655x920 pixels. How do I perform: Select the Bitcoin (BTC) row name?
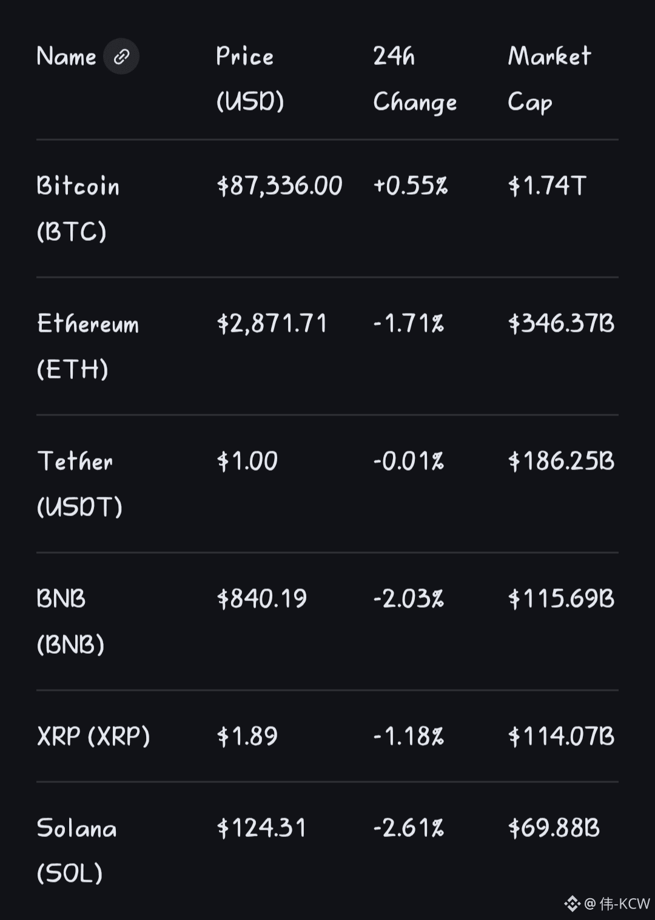[78, 209]
